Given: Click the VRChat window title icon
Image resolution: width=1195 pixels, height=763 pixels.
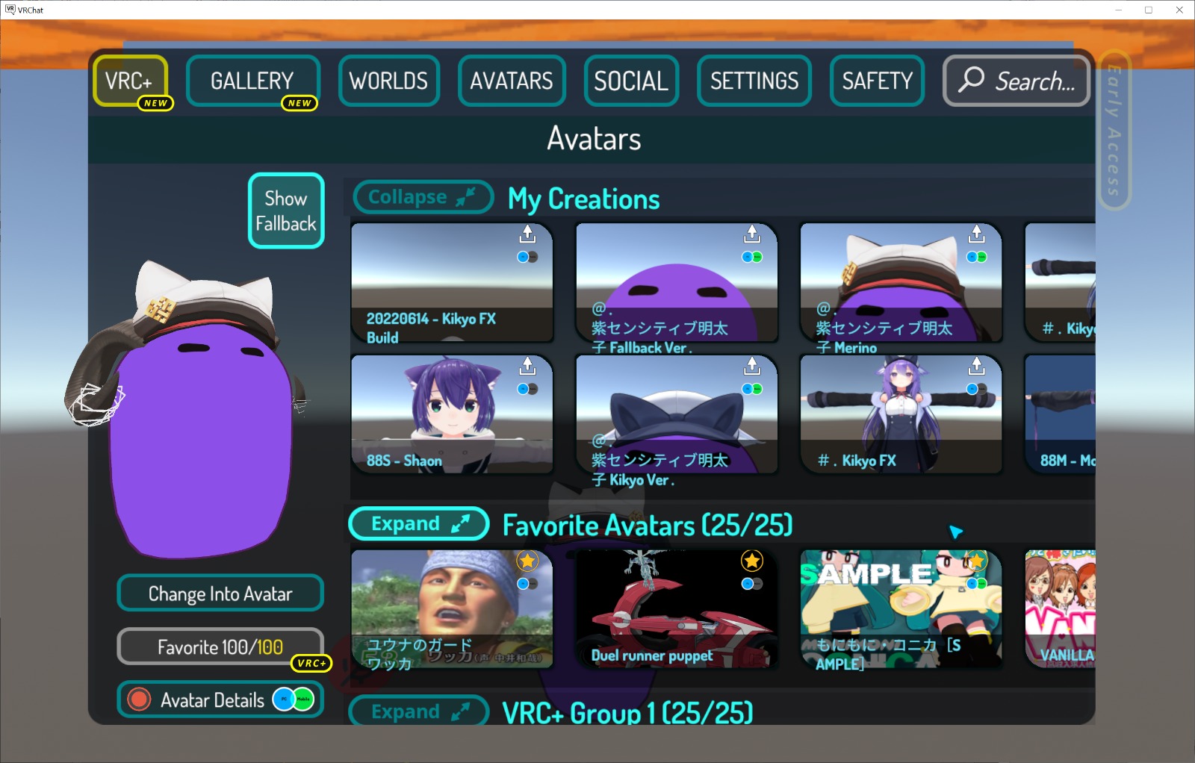Looking at the screenshot, I should click(10, 10).
